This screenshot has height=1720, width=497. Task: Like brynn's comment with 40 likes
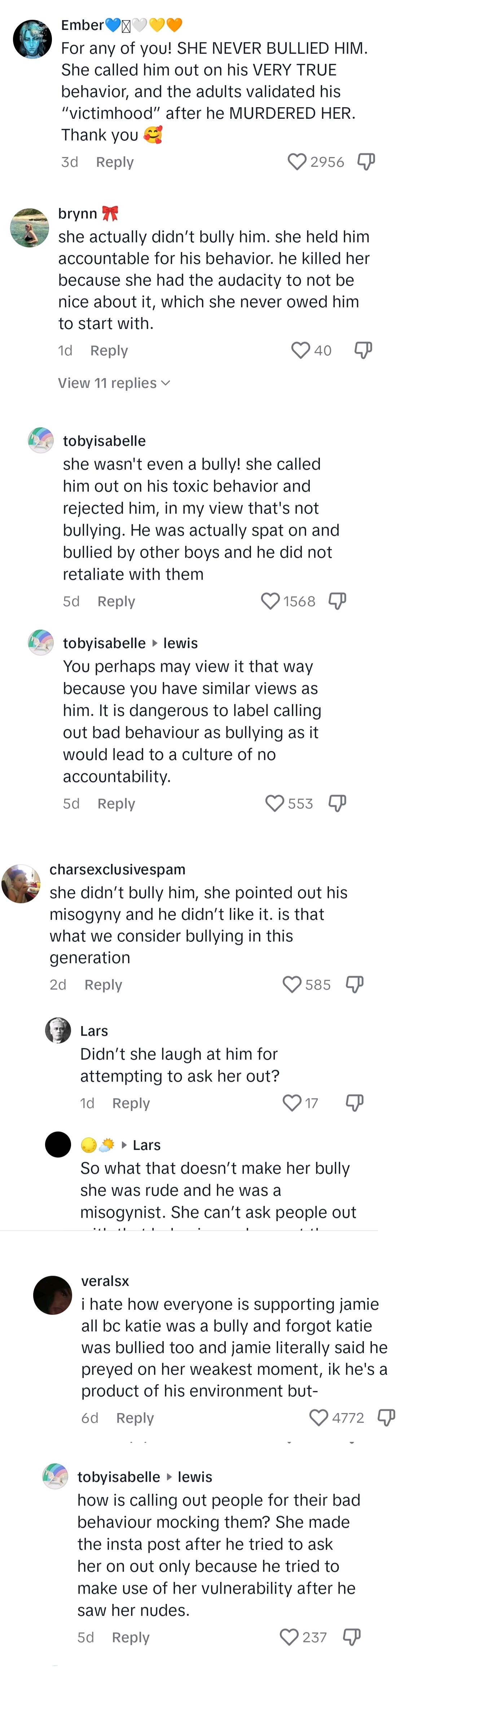300,350
